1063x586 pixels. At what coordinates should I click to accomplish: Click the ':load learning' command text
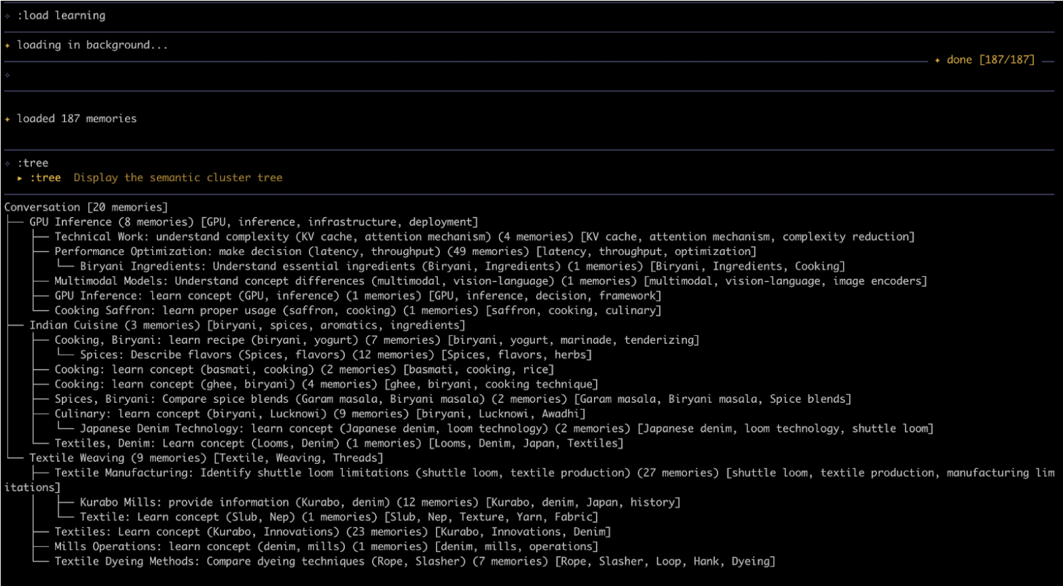click(61, 15)
